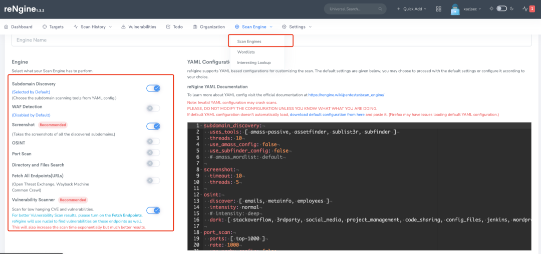This screenshot has height=254, width=541.
Task: Click the screenshot: key in YAML editor
Action: (x=219, y=169)
